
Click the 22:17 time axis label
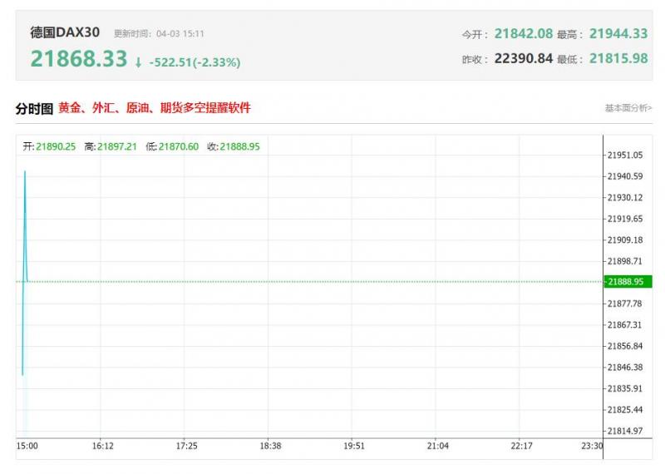[521, 446]
